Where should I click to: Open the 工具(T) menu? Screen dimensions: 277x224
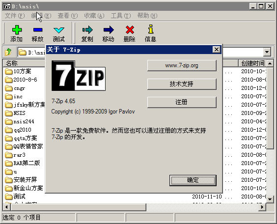[121, 16]
